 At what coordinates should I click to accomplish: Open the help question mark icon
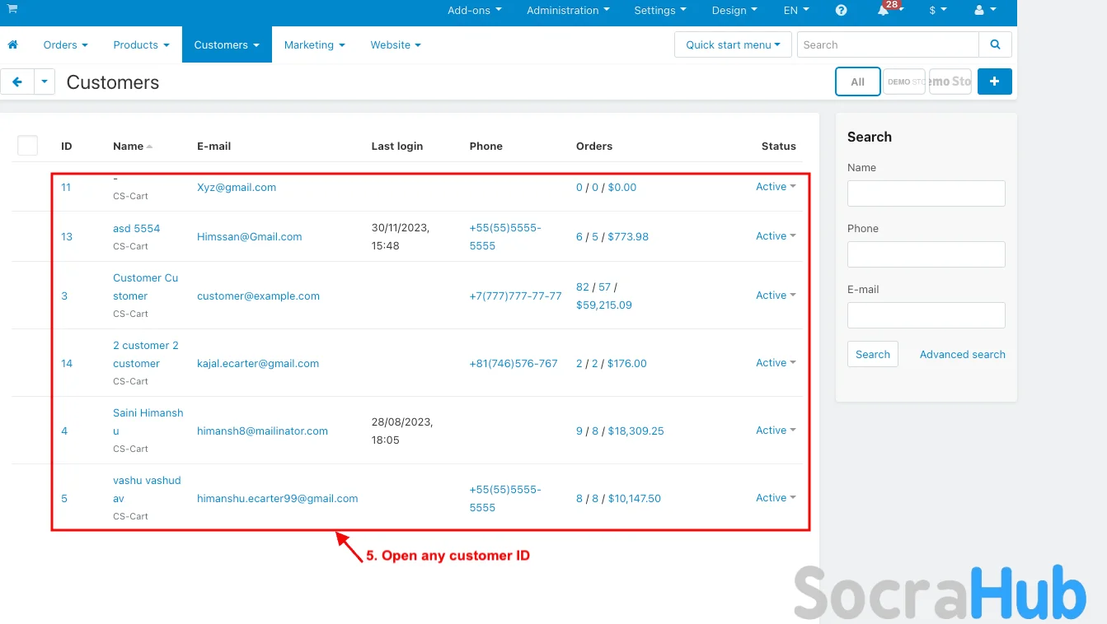841,11
